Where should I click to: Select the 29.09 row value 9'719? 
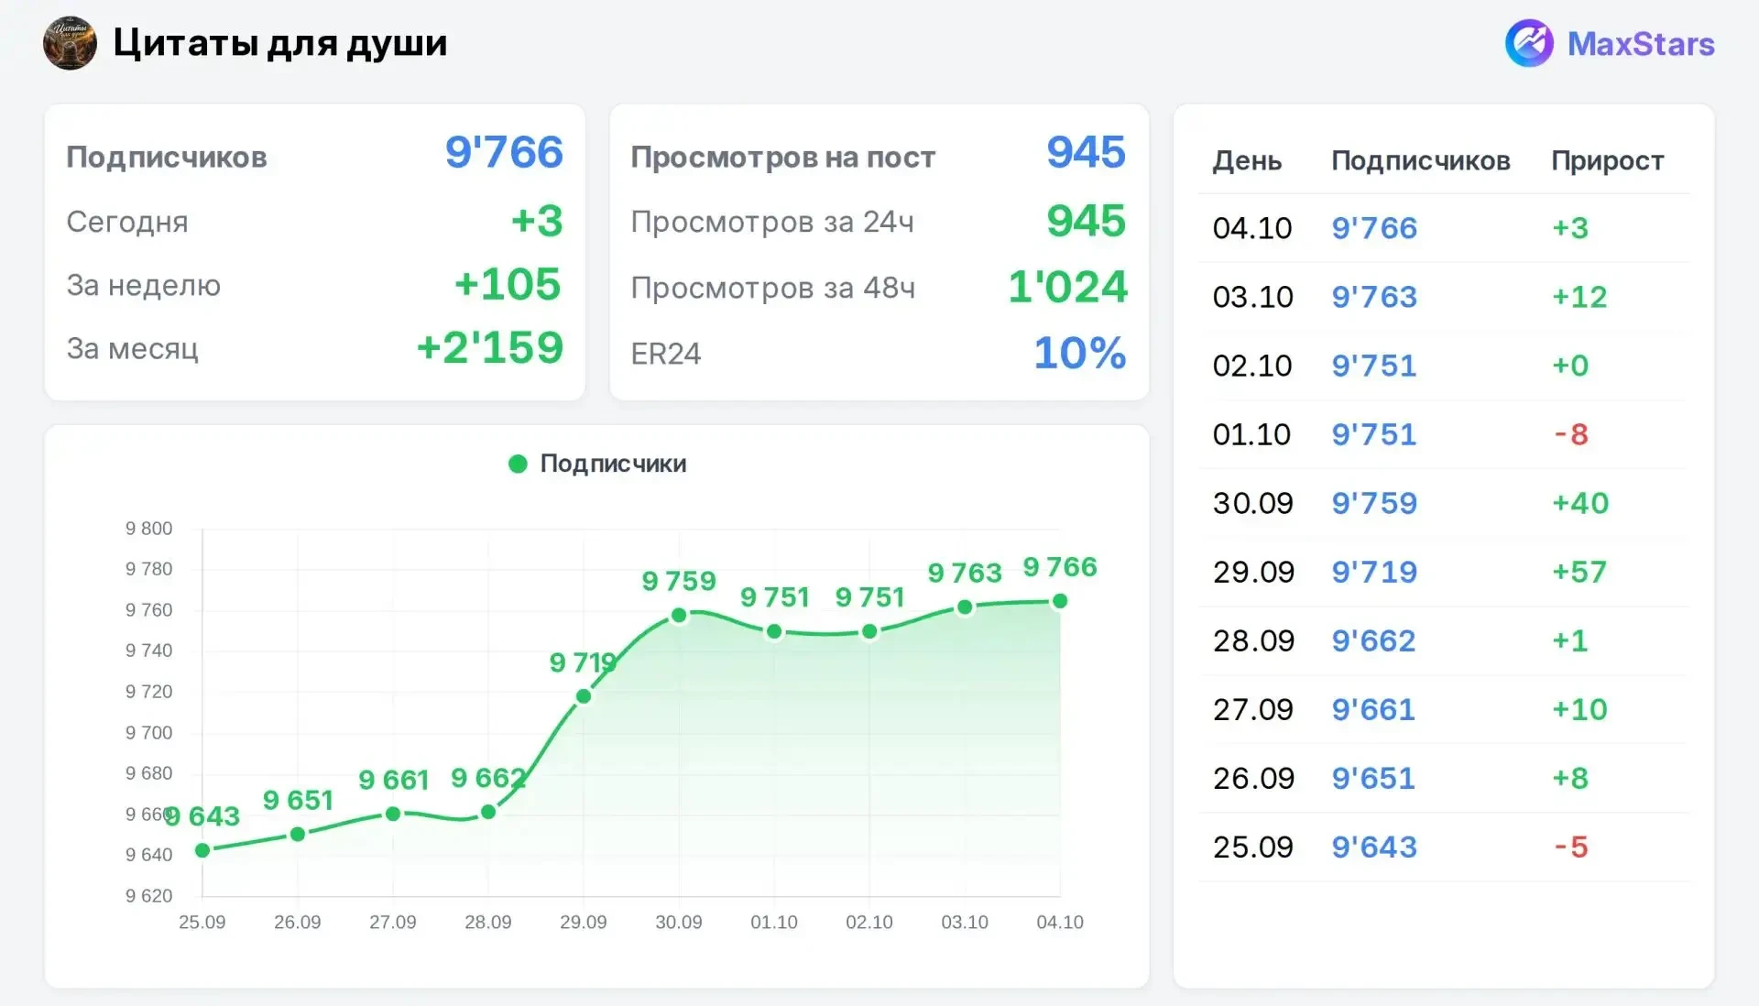(x=1374, y=572)
